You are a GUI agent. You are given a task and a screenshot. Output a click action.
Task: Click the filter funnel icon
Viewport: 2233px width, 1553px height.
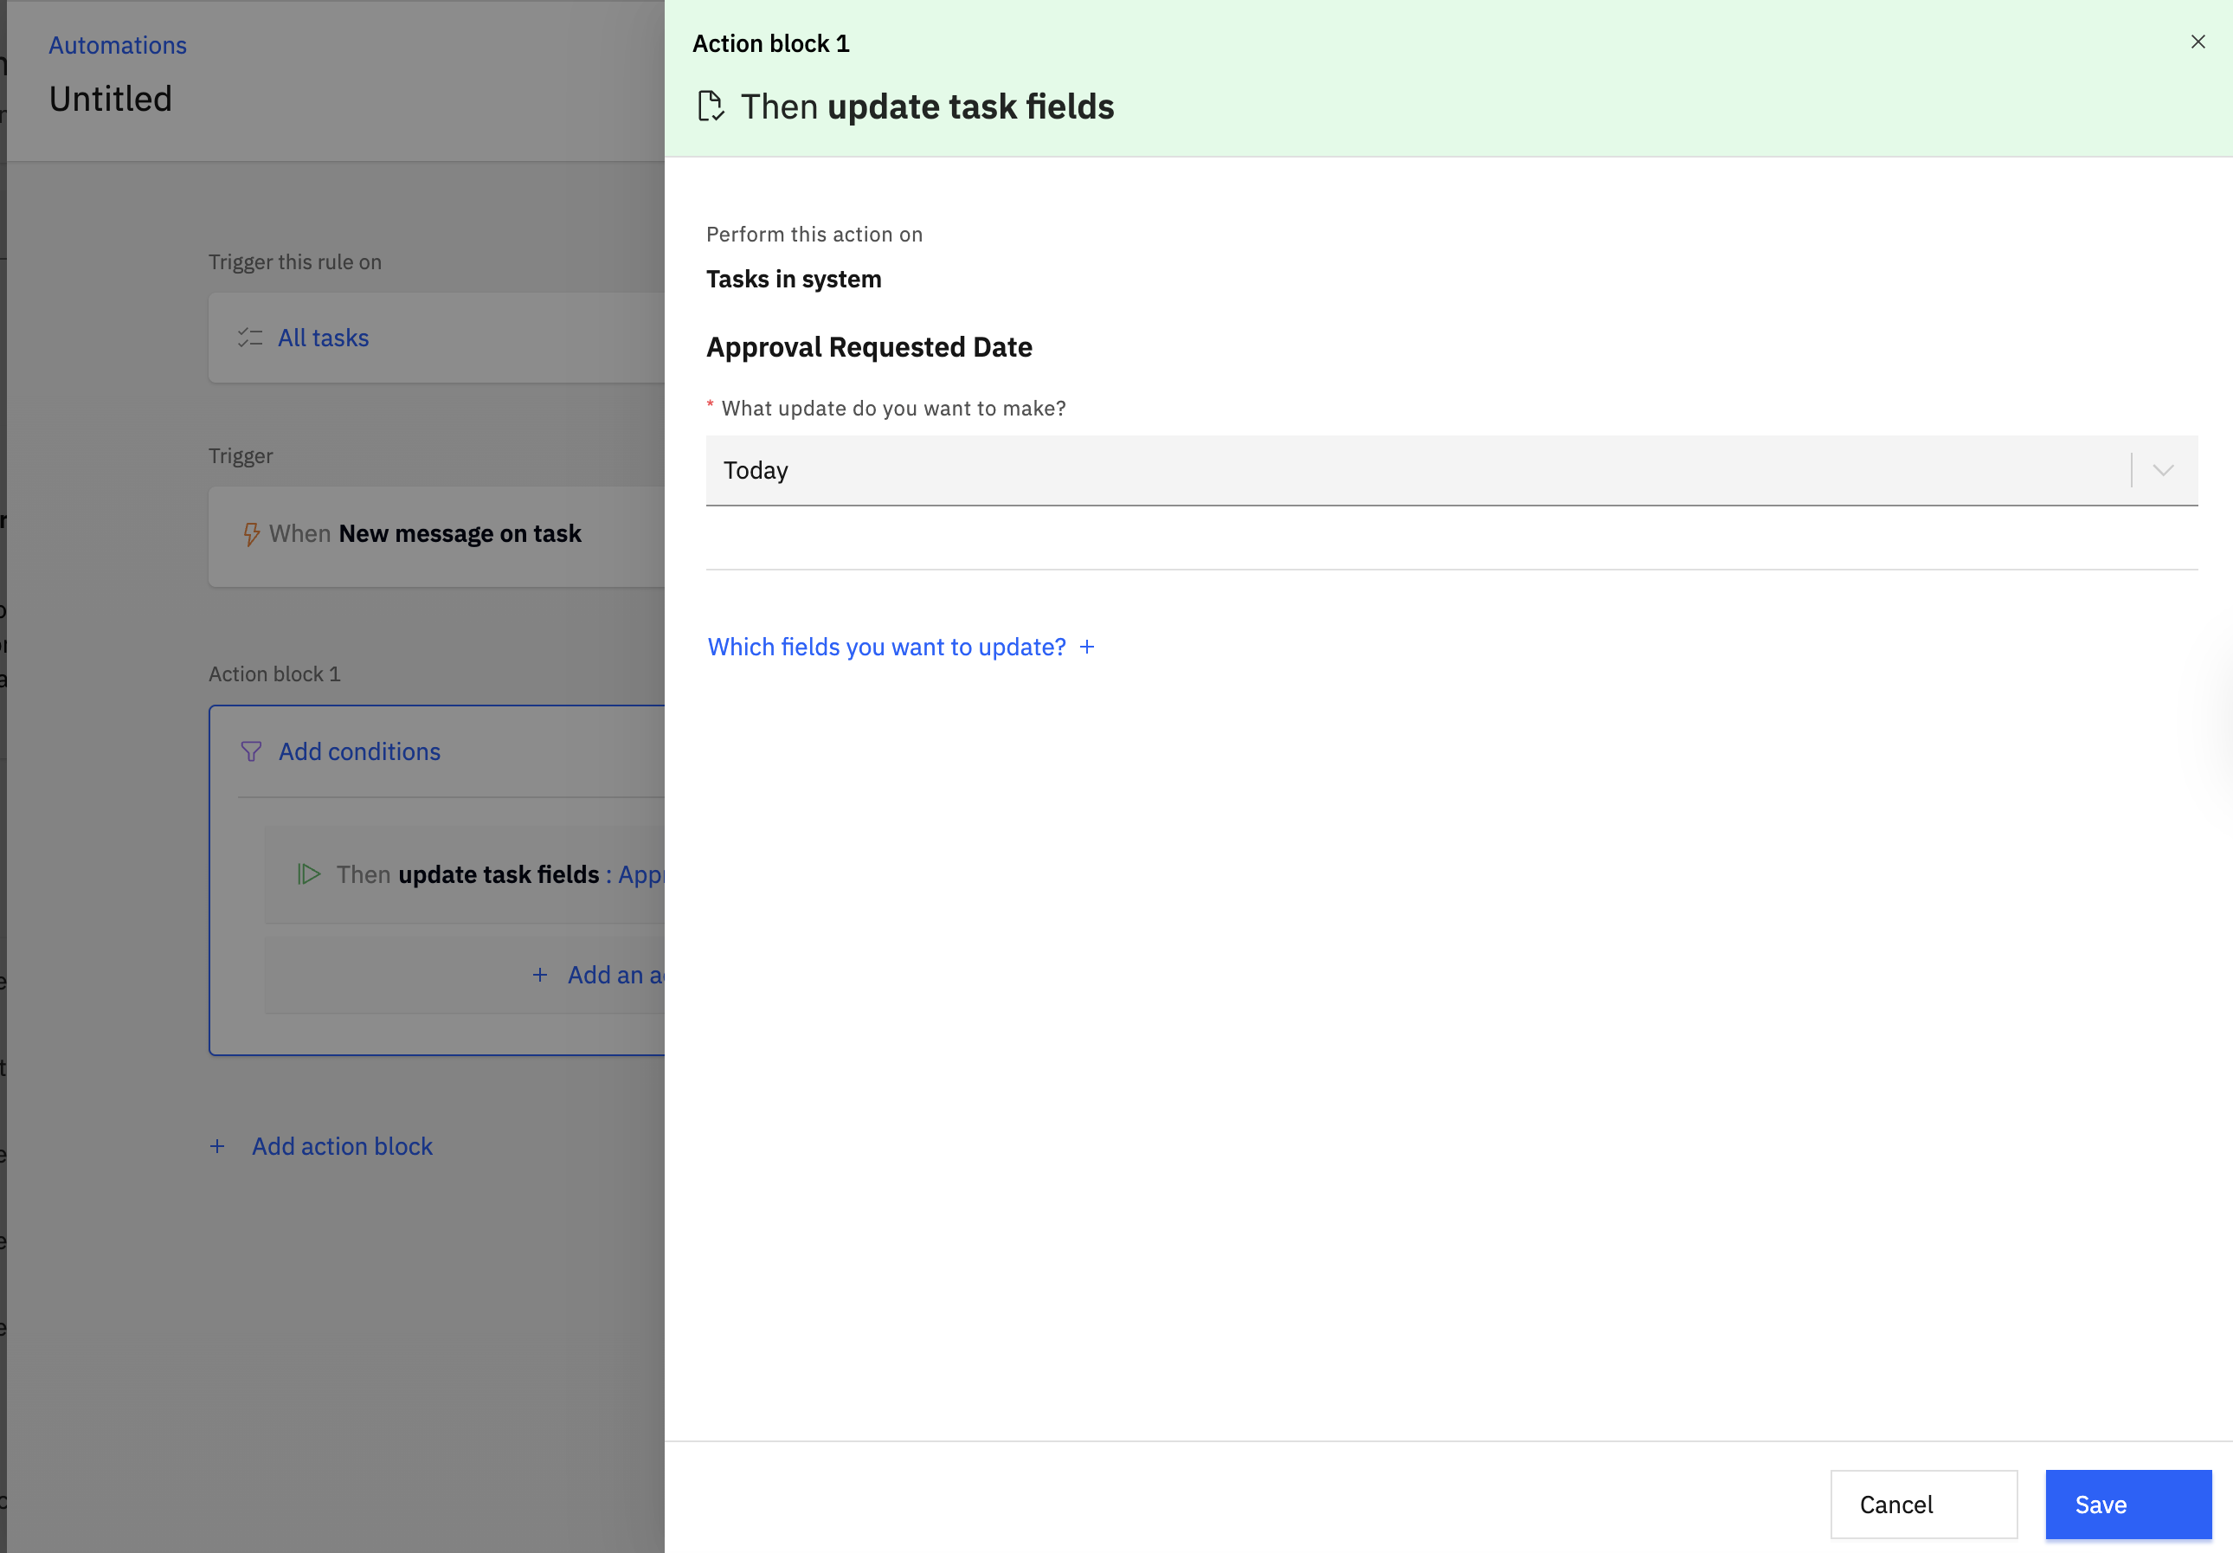251,751
